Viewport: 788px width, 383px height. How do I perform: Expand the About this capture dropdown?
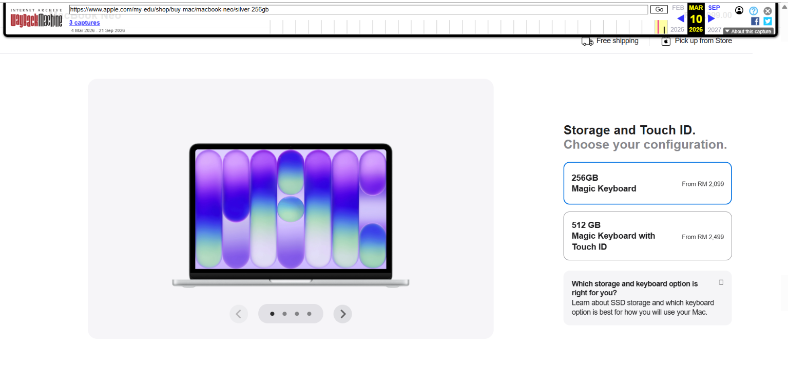748,31
